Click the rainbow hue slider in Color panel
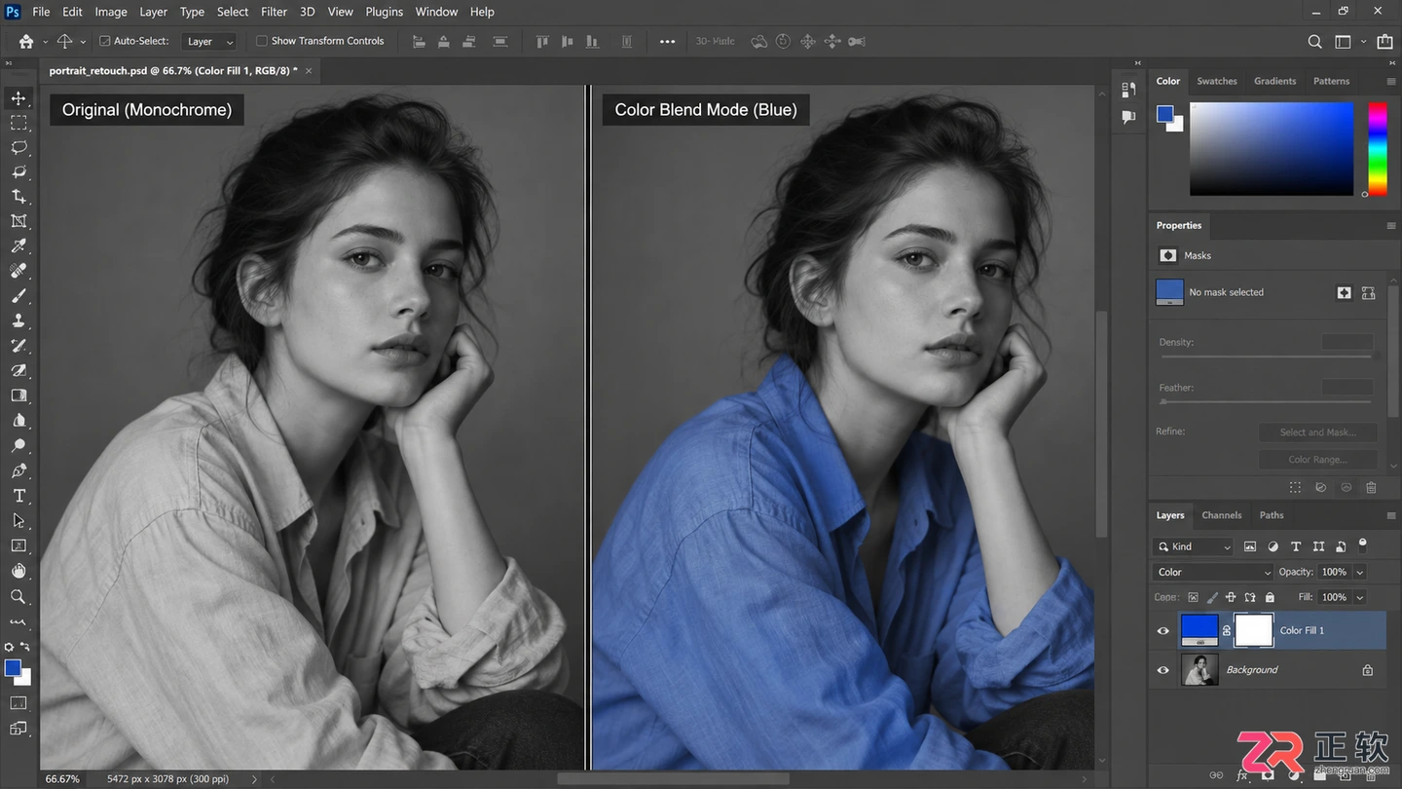The image size is (1402, 789). click(1378, 148)
